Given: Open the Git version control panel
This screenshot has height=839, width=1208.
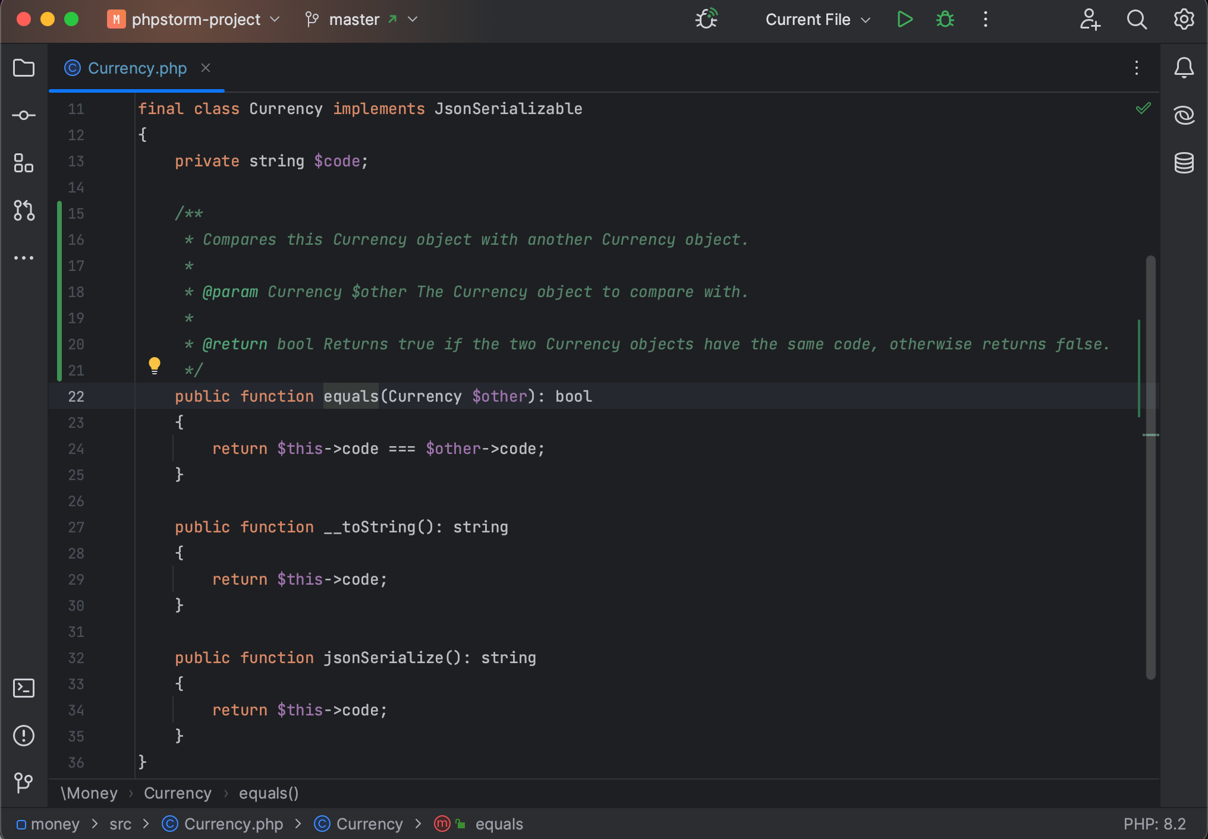Looking at the screenshot, I should tap(24, 782).
